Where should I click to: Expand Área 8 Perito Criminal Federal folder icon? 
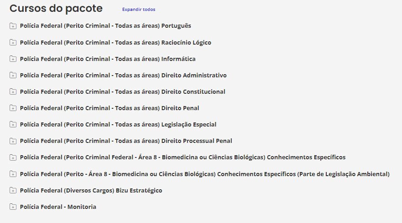[13, 157]
